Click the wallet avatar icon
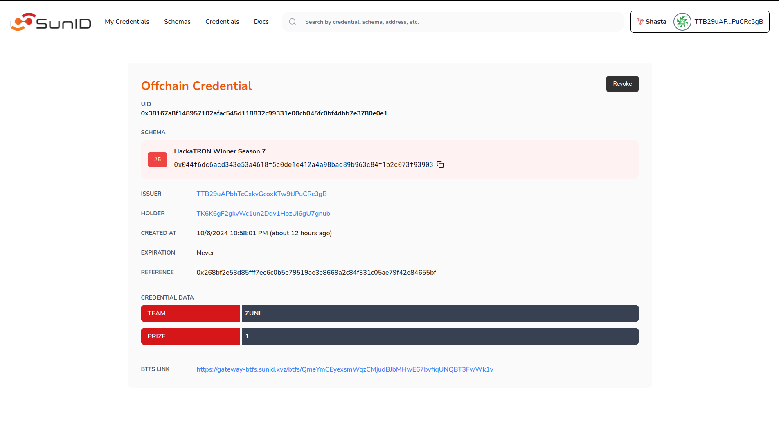Screen dimensions: 779x428 [682, 22]
